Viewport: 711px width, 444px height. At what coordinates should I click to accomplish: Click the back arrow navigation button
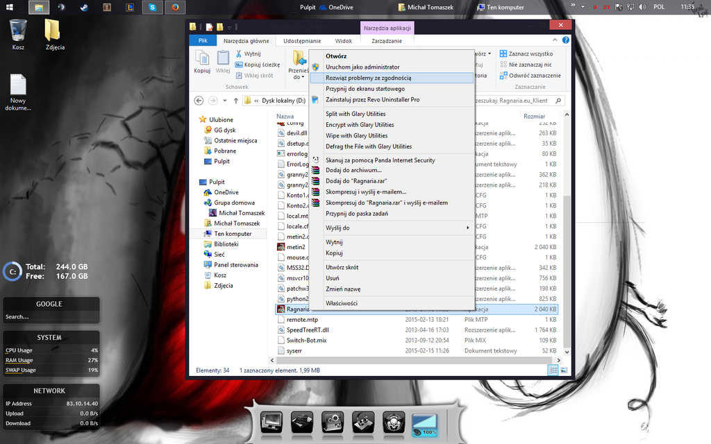(x=199, y=101)
